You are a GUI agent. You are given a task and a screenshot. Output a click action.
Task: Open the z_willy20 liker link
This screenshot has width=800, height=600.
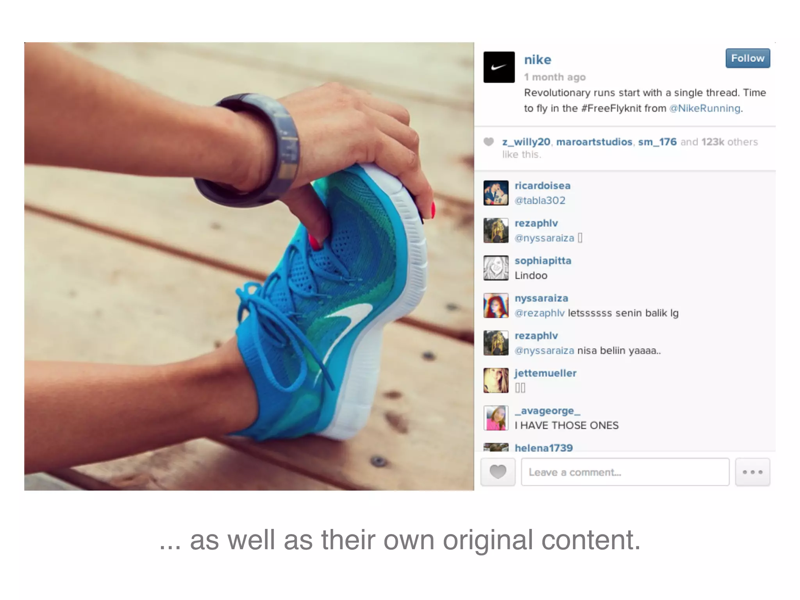[526, 142]
